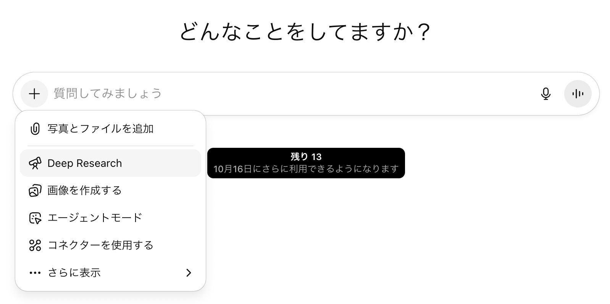
Task: Launch voice mode using the waveform icon
Action: pos(578,94)
